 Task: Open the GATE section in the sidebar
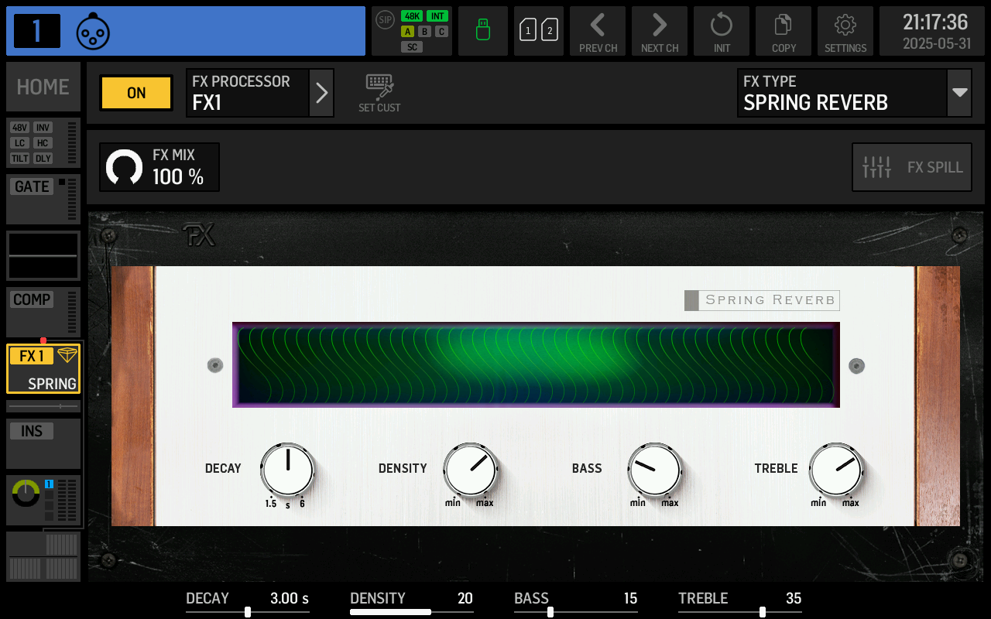click(x=31, y=186)
